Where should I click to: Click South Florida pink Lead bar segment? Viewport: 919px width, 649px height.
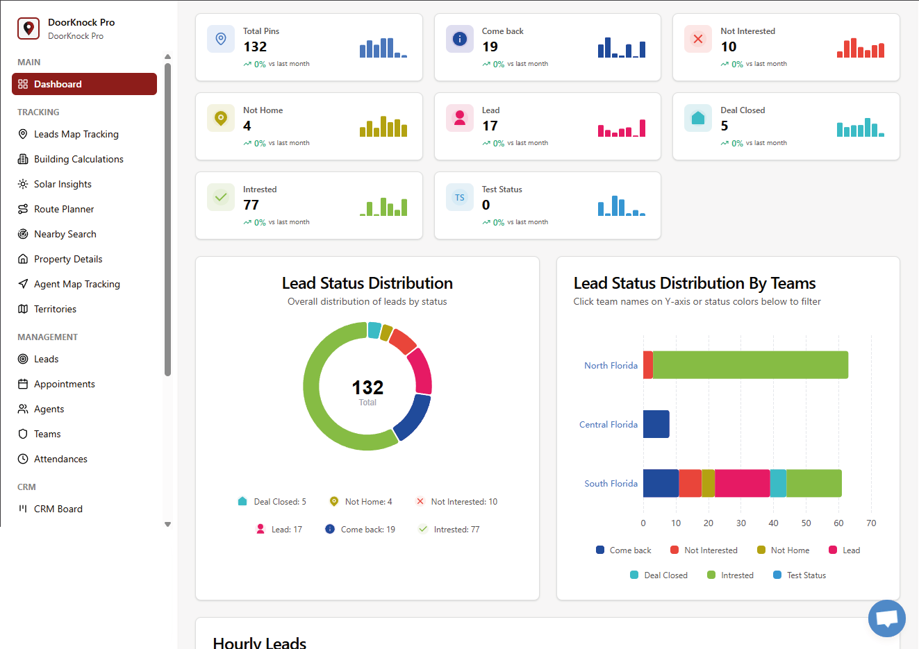coord(743,483)
